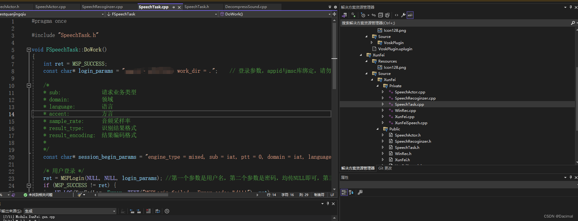Screen dimensions: 578x221
Task: Select XunFeiSpeech.cpp in Solution Explorer
Action: pos(411,123)
